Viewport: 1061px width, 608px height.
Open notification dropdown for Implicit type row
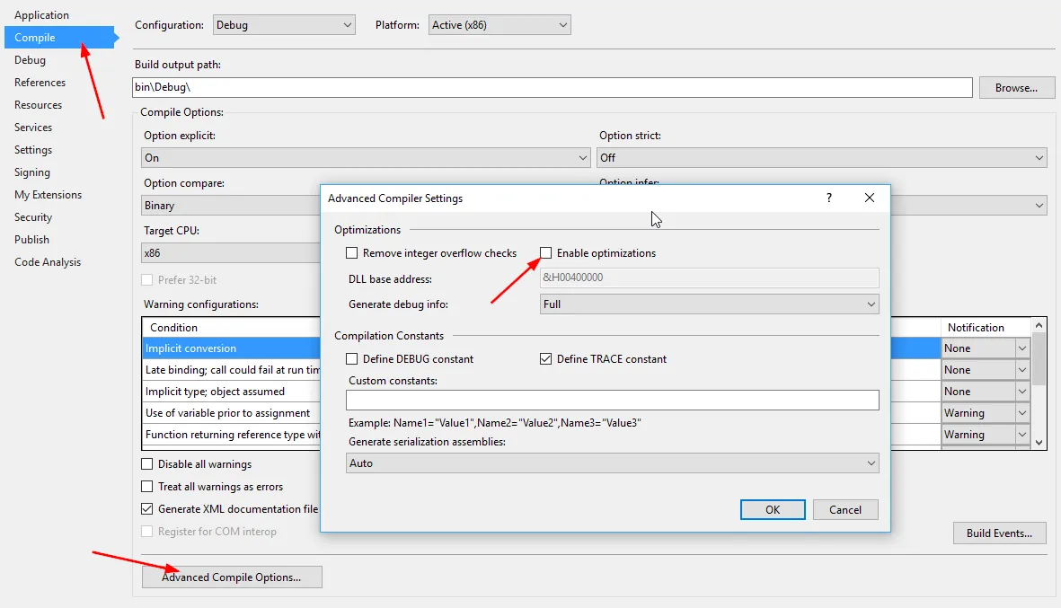tap(1021, 392)
